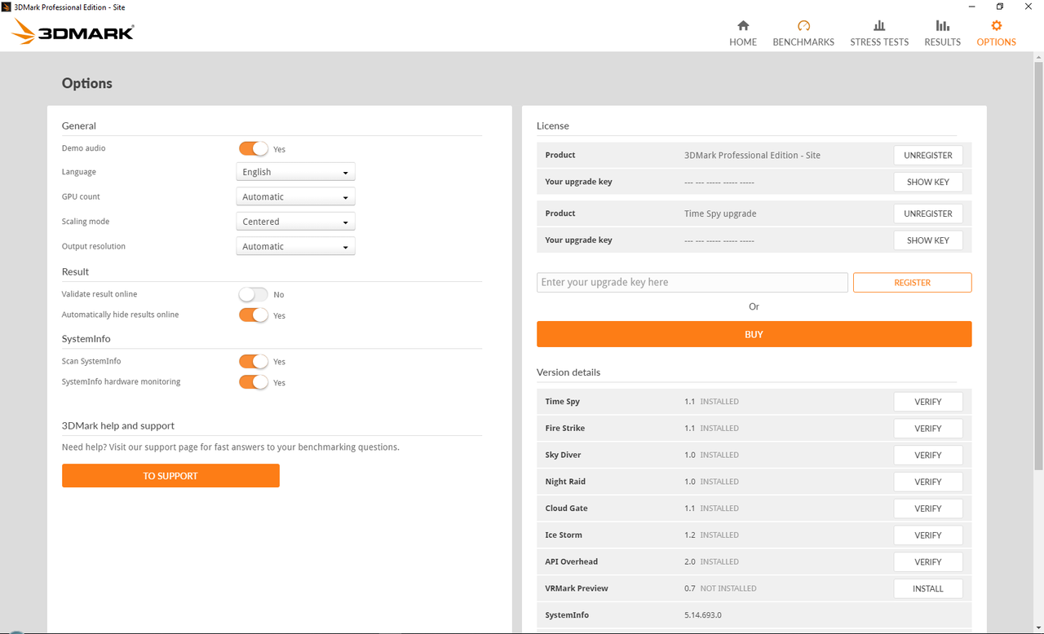The image size is (1044, 634).
Task: Toggle Automatically hide results online
Action: (254, 315)
